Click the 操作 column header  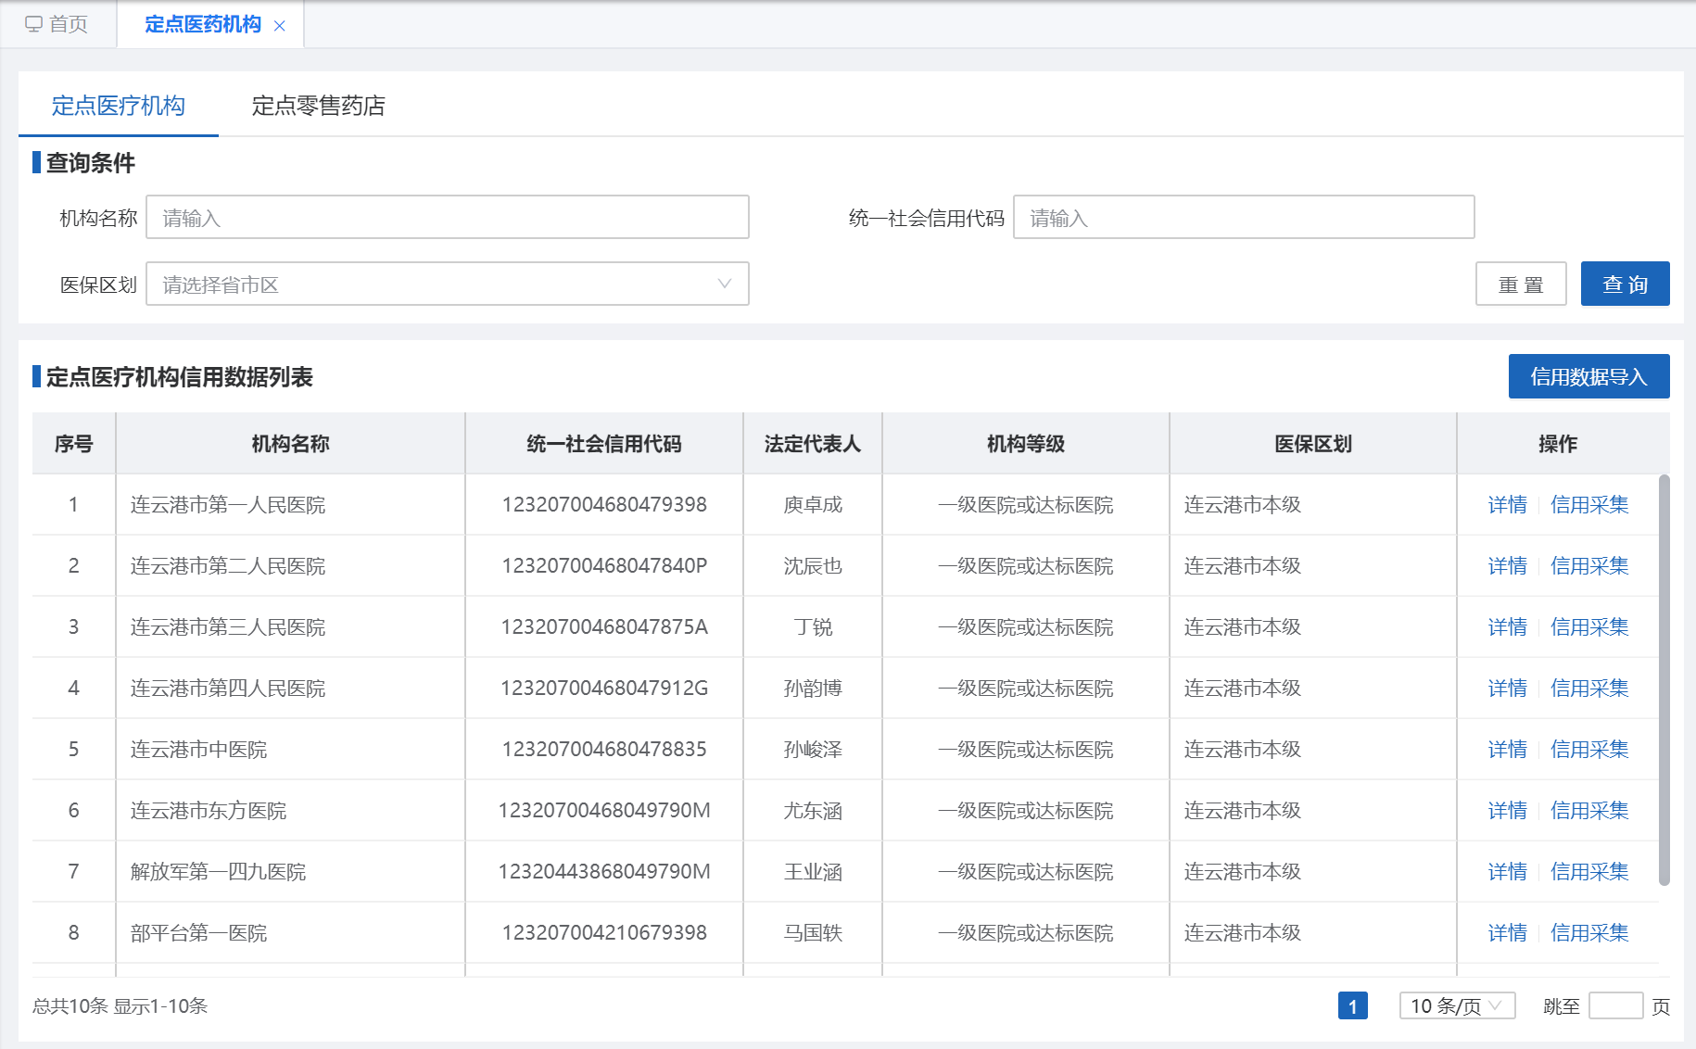(1558, 444)
